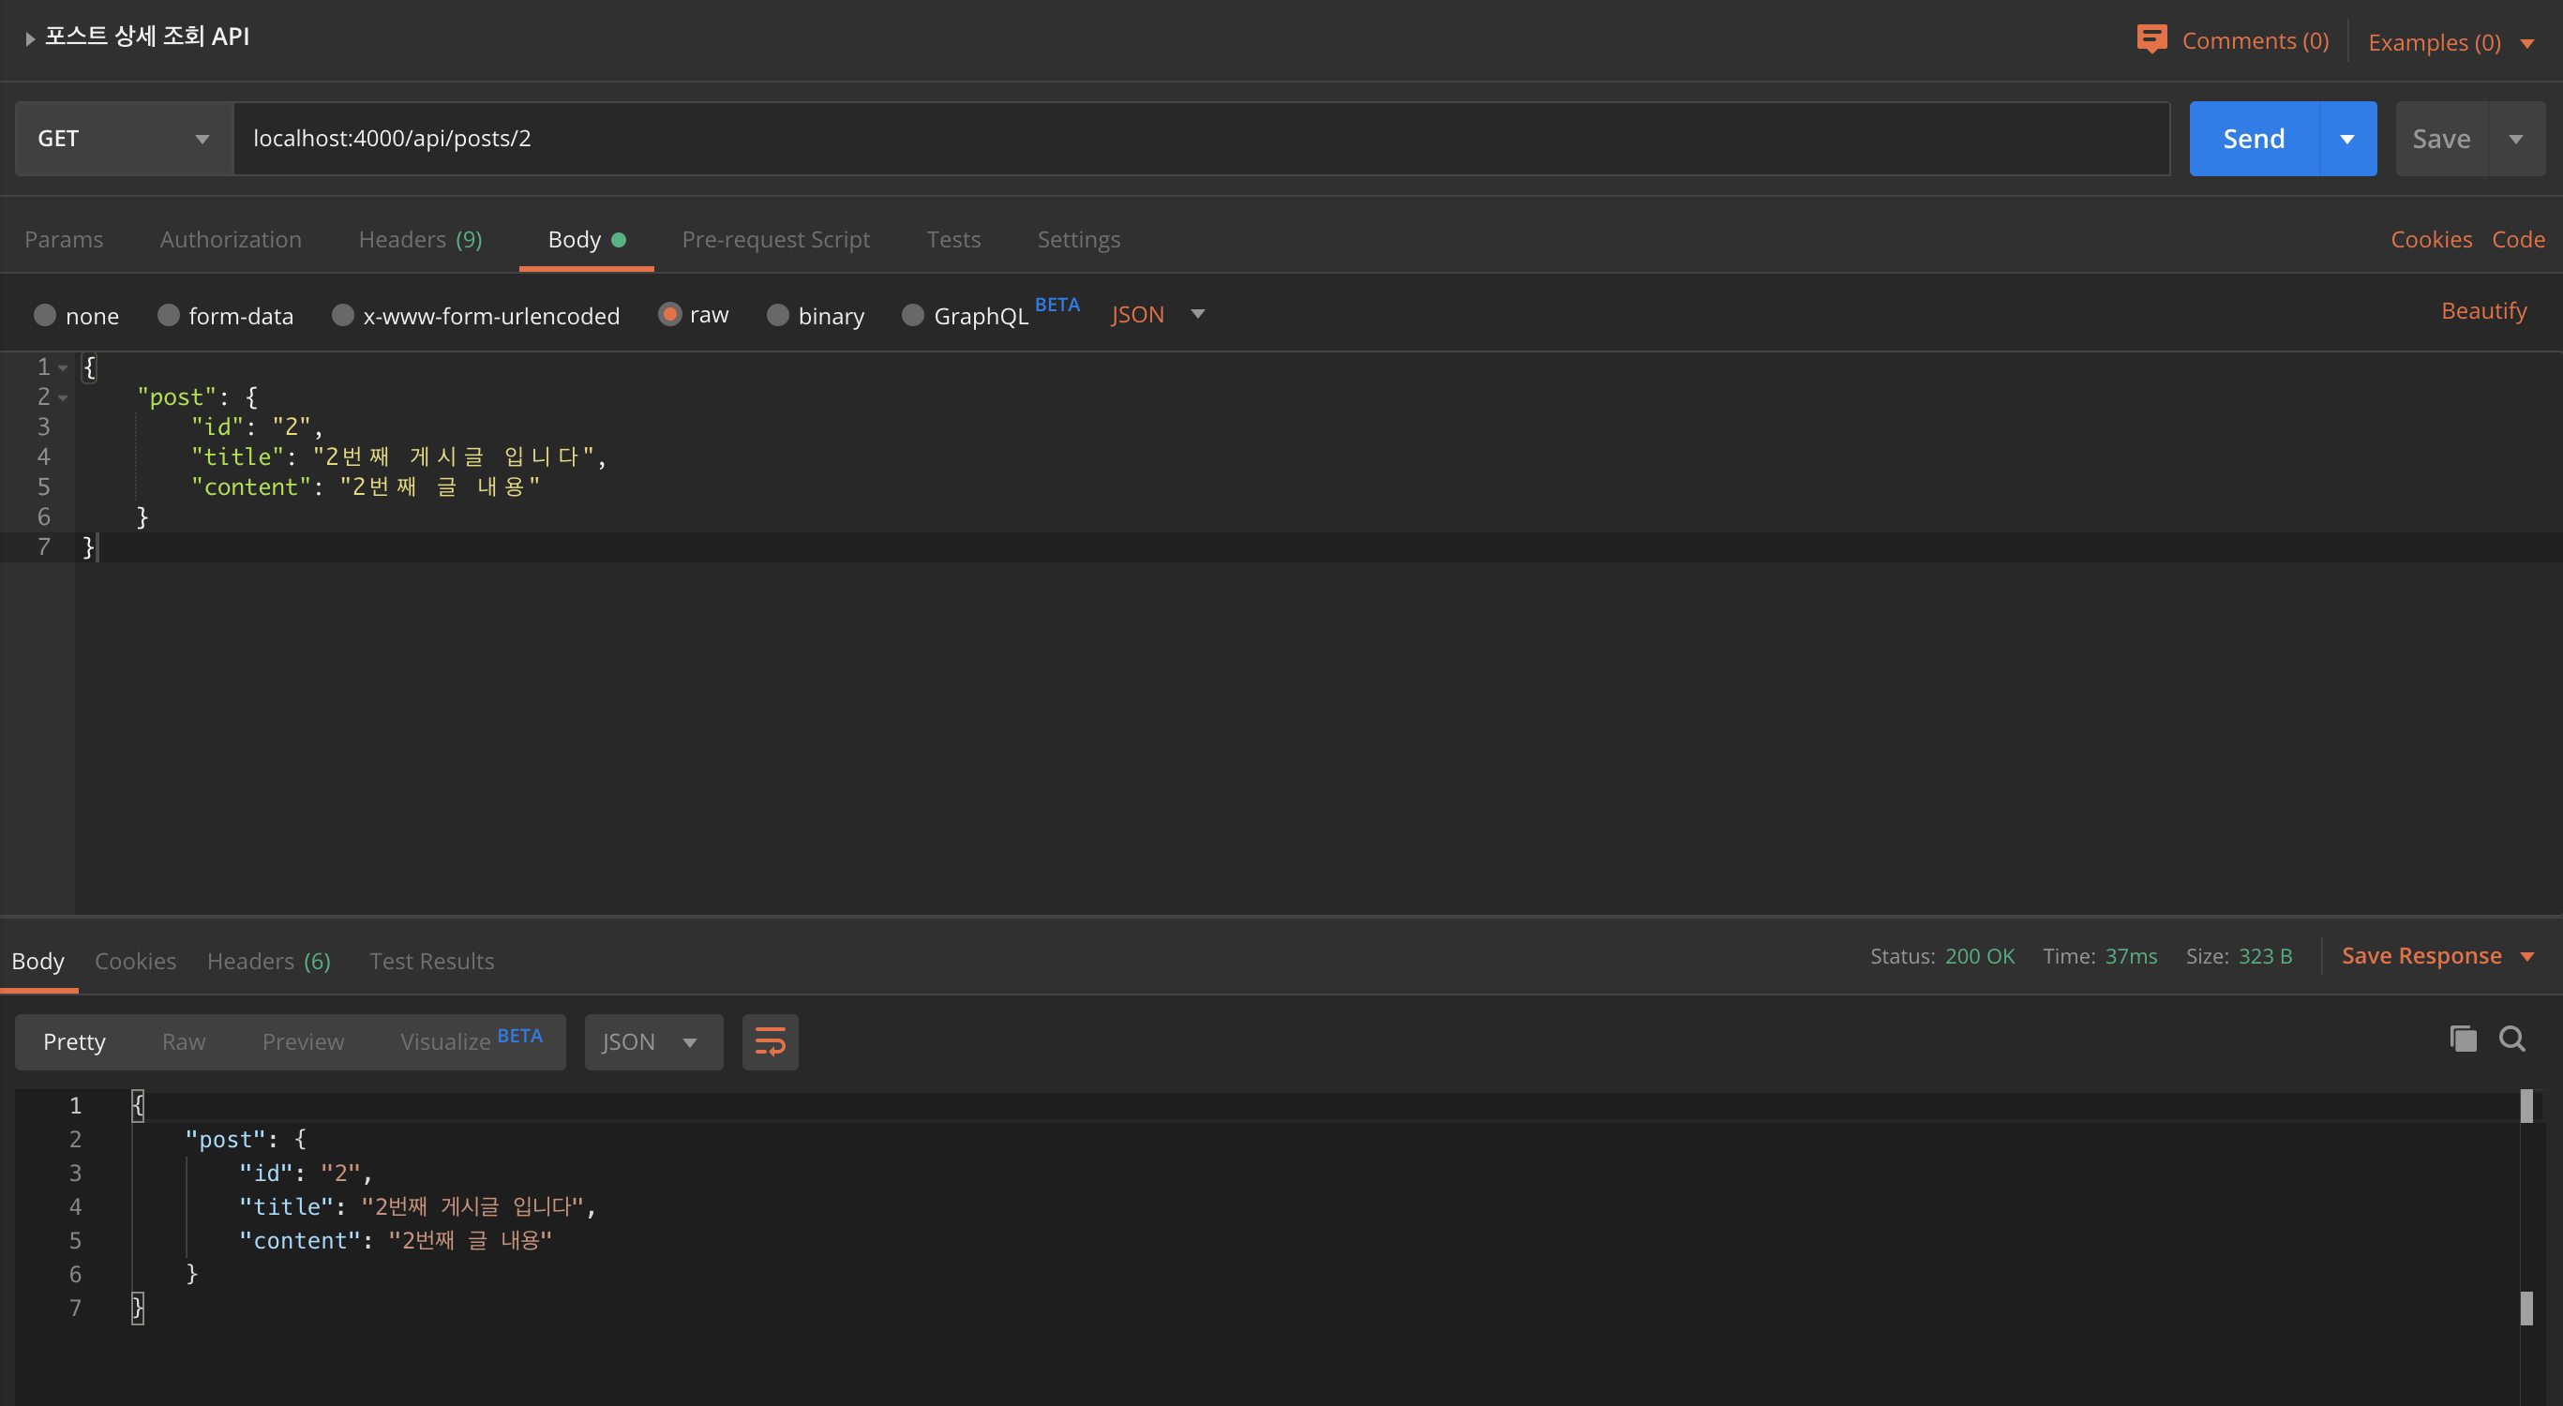Viewport: 2563px width, 1406px height.
Task: Select the binary body radio button
Action: pos(778,316)
